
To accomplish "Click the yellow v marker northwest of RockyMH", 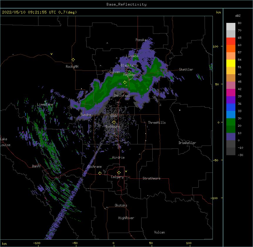I will click(51, 54).
